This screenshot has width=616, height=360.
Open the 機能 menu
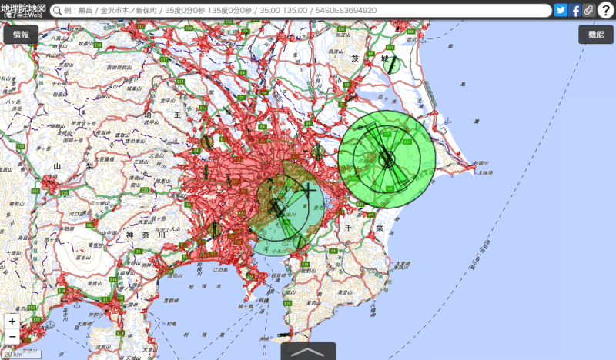pyautogui.click(x=595, y=35)
